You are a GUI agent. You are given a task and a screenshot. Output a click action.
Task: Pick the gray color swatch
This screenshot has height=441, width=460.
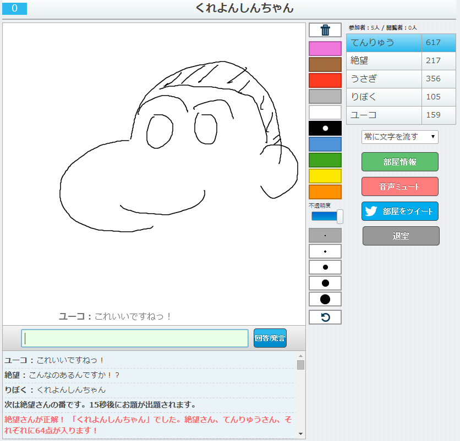(x=325, y=96)
